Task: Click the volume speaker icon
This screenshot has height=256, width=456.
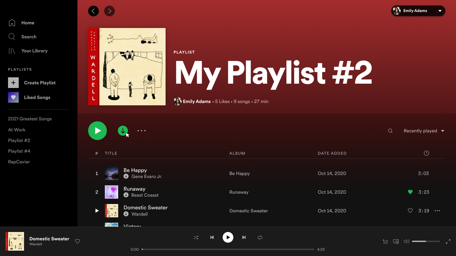Action: 406,241
